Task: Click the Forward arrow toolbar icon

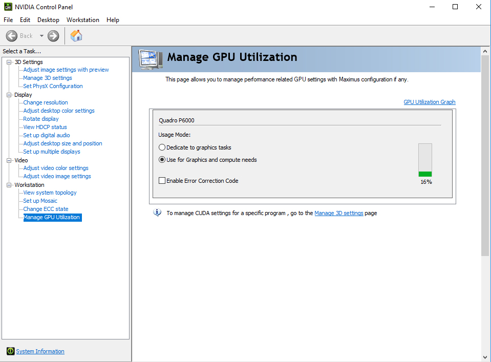Action: [x=53, y=36]
